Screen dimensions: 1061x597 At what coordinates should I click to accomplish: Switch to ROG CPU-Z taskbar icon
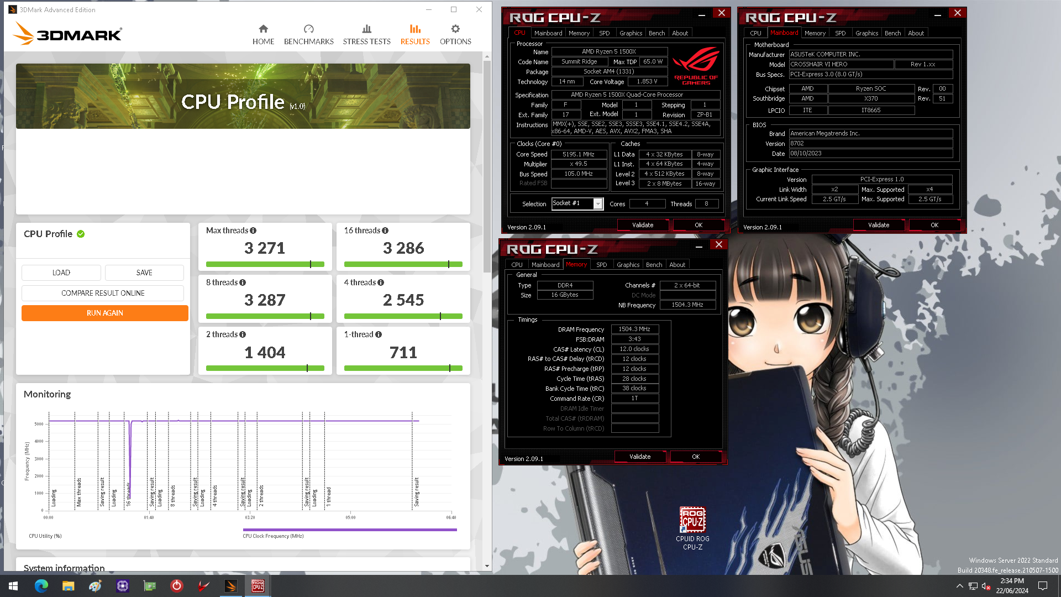click(x=258, y=586)
